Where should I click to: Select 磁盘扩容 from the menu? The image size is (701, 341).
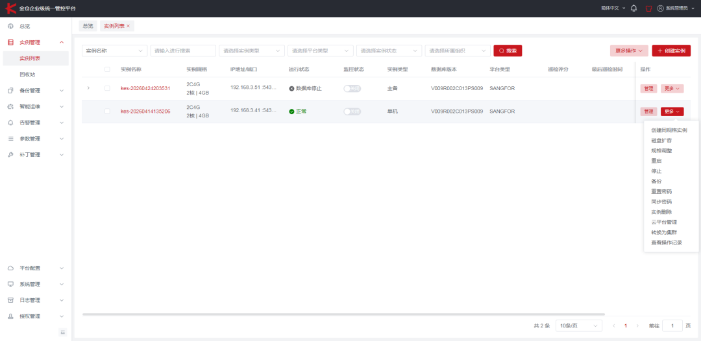click(661, 141)
